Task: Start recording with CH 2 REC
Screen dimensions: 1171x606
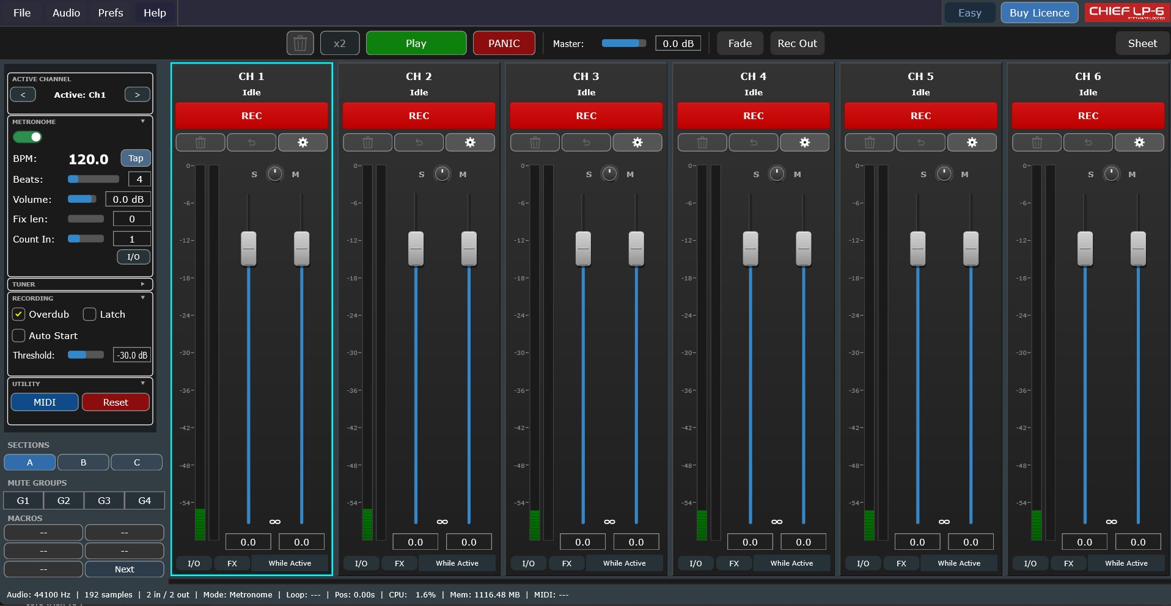Action: (419, 115)
